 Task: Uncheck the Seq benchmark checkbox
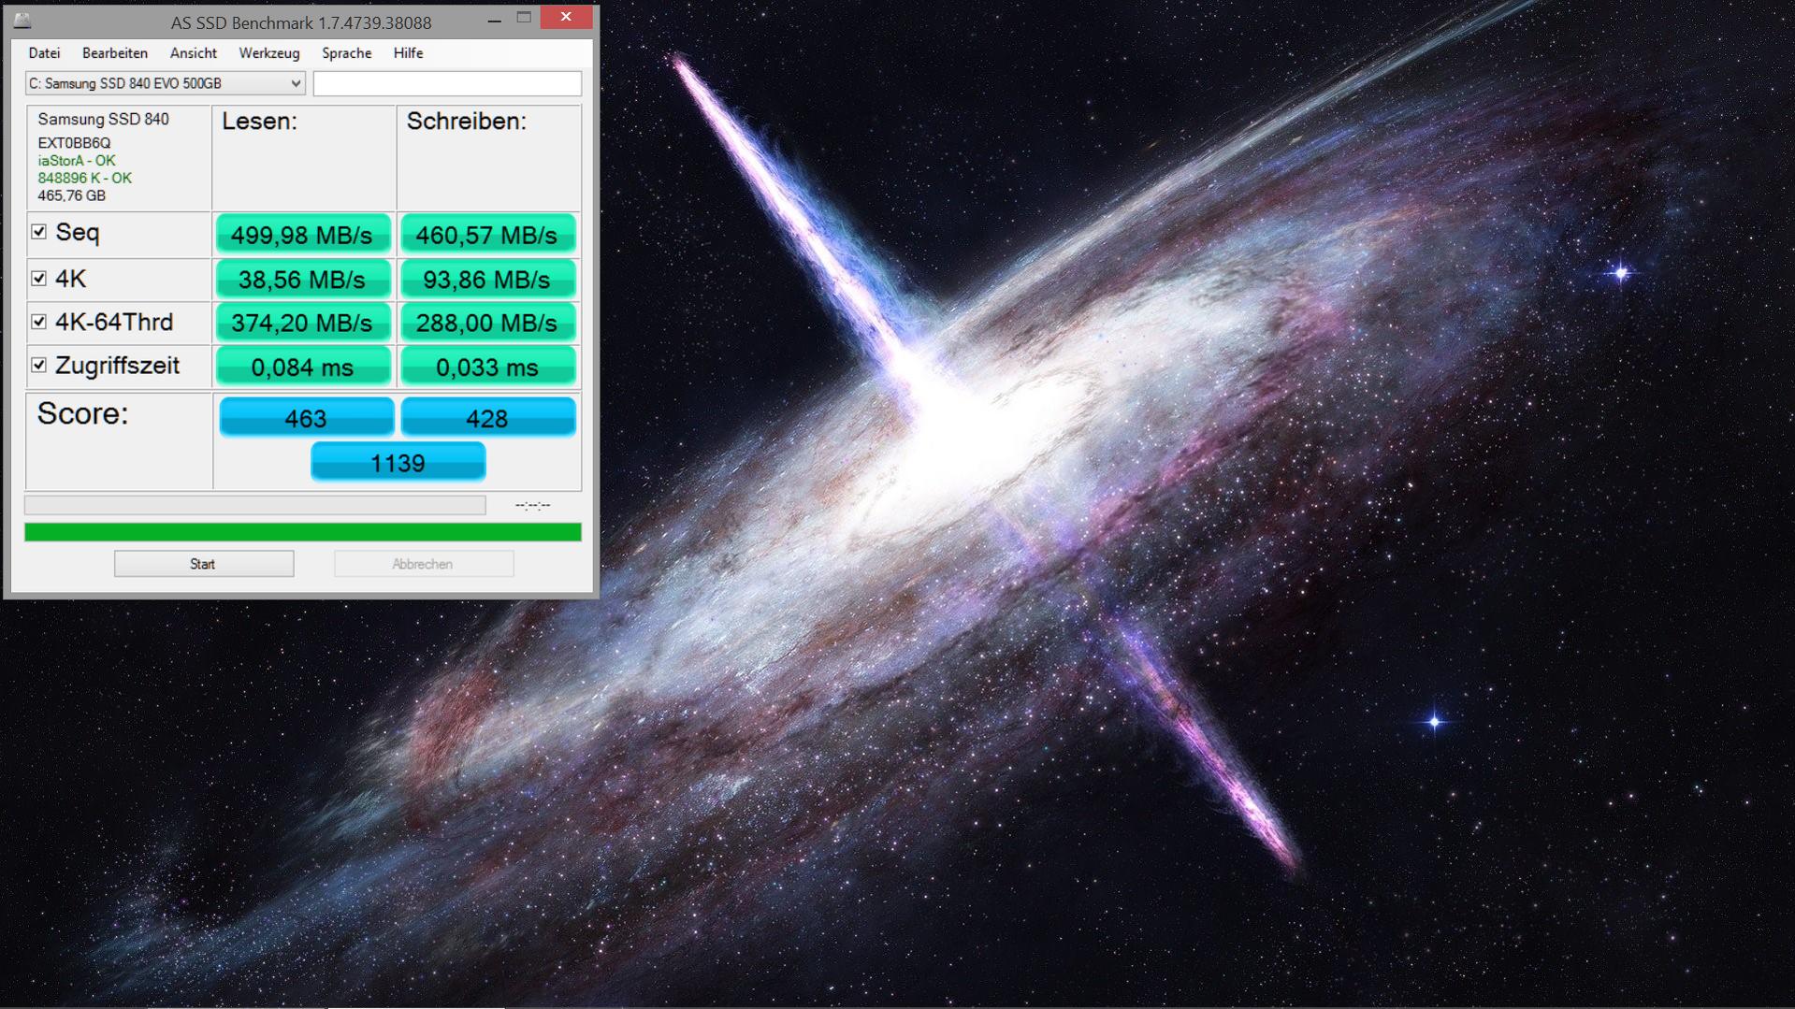(38, 231)
